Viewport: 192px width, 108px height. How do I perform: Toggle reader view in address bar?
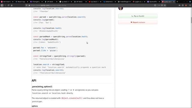tap(155, 5)
